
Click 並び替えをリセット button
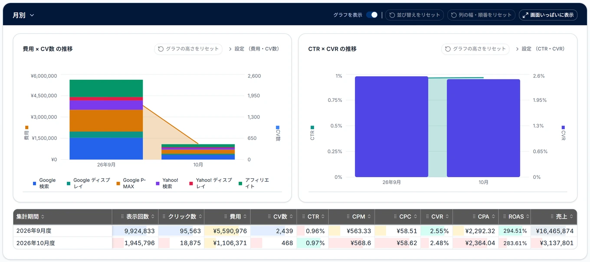(414, 15)
